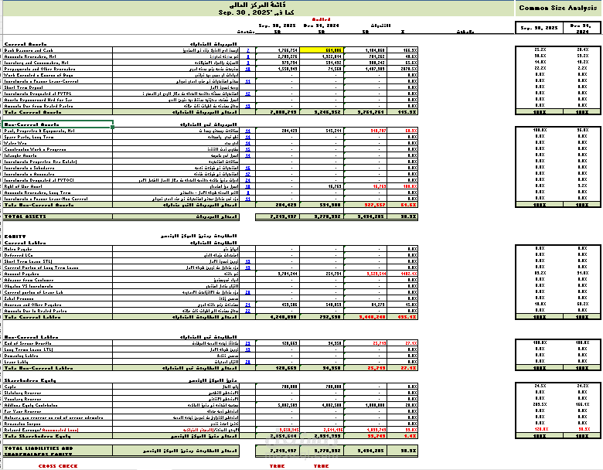This screenshot has height=470, width=603.
Task: Click the Total Shareholders Equity label cell
Action: point(58,436)
